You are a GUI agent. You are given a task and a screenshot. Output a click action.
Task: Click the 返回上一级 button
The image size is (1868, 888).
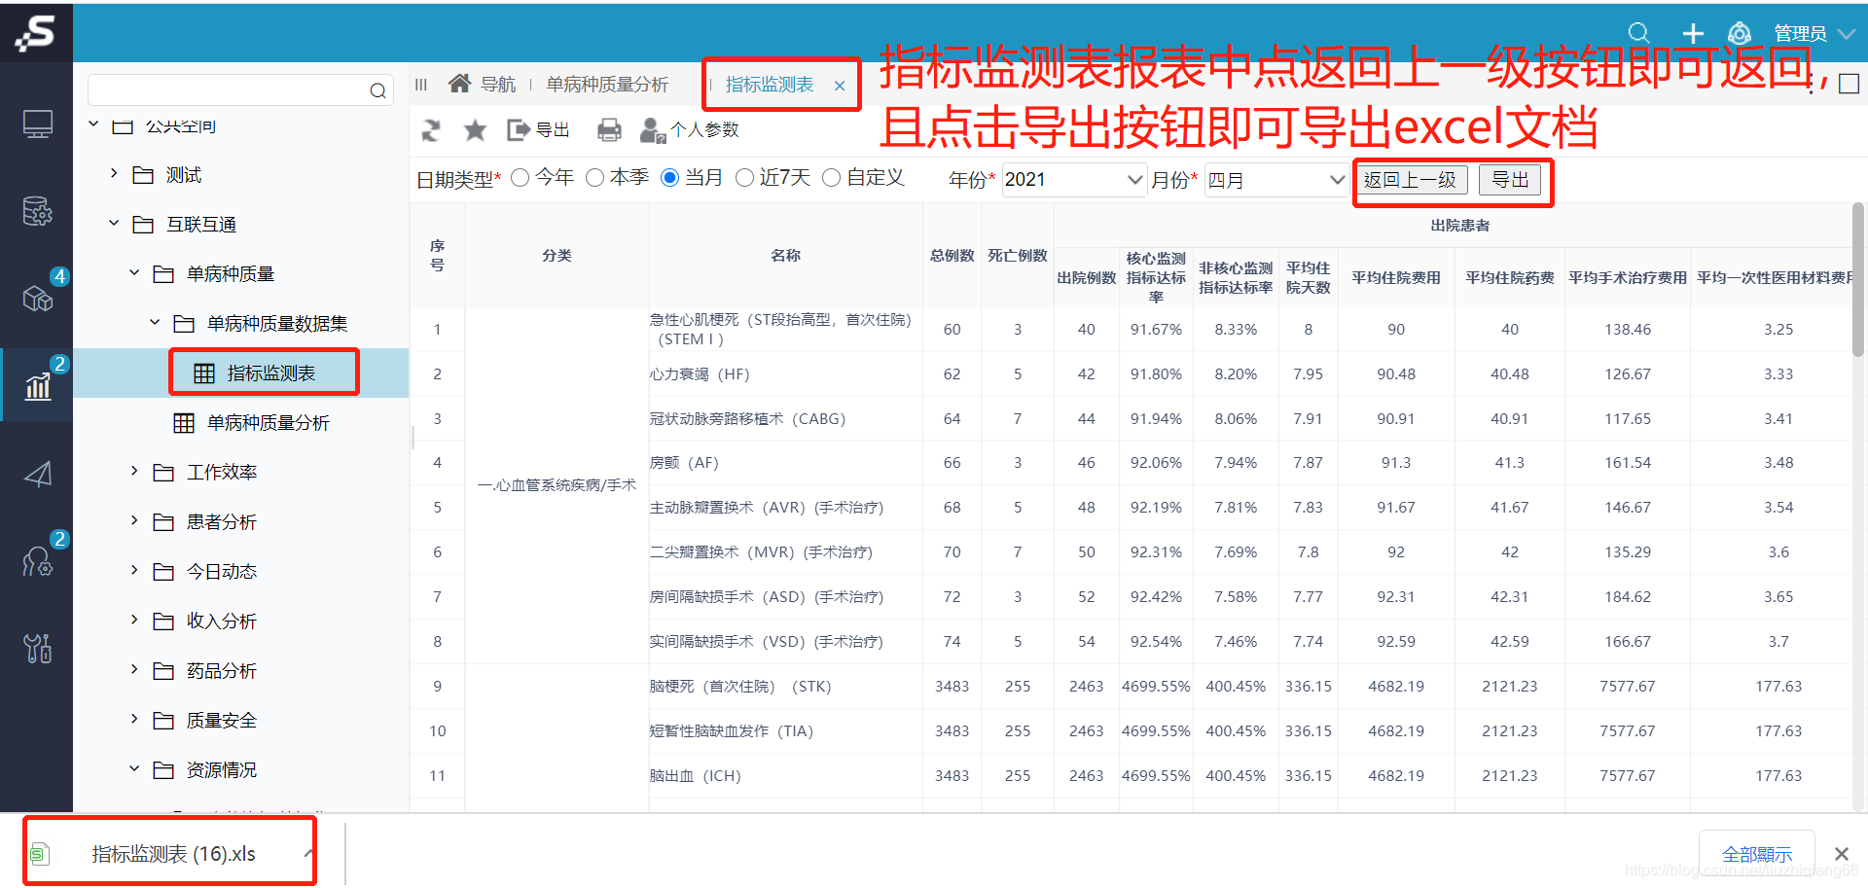pyautogui.click(x=1411, y=180)
